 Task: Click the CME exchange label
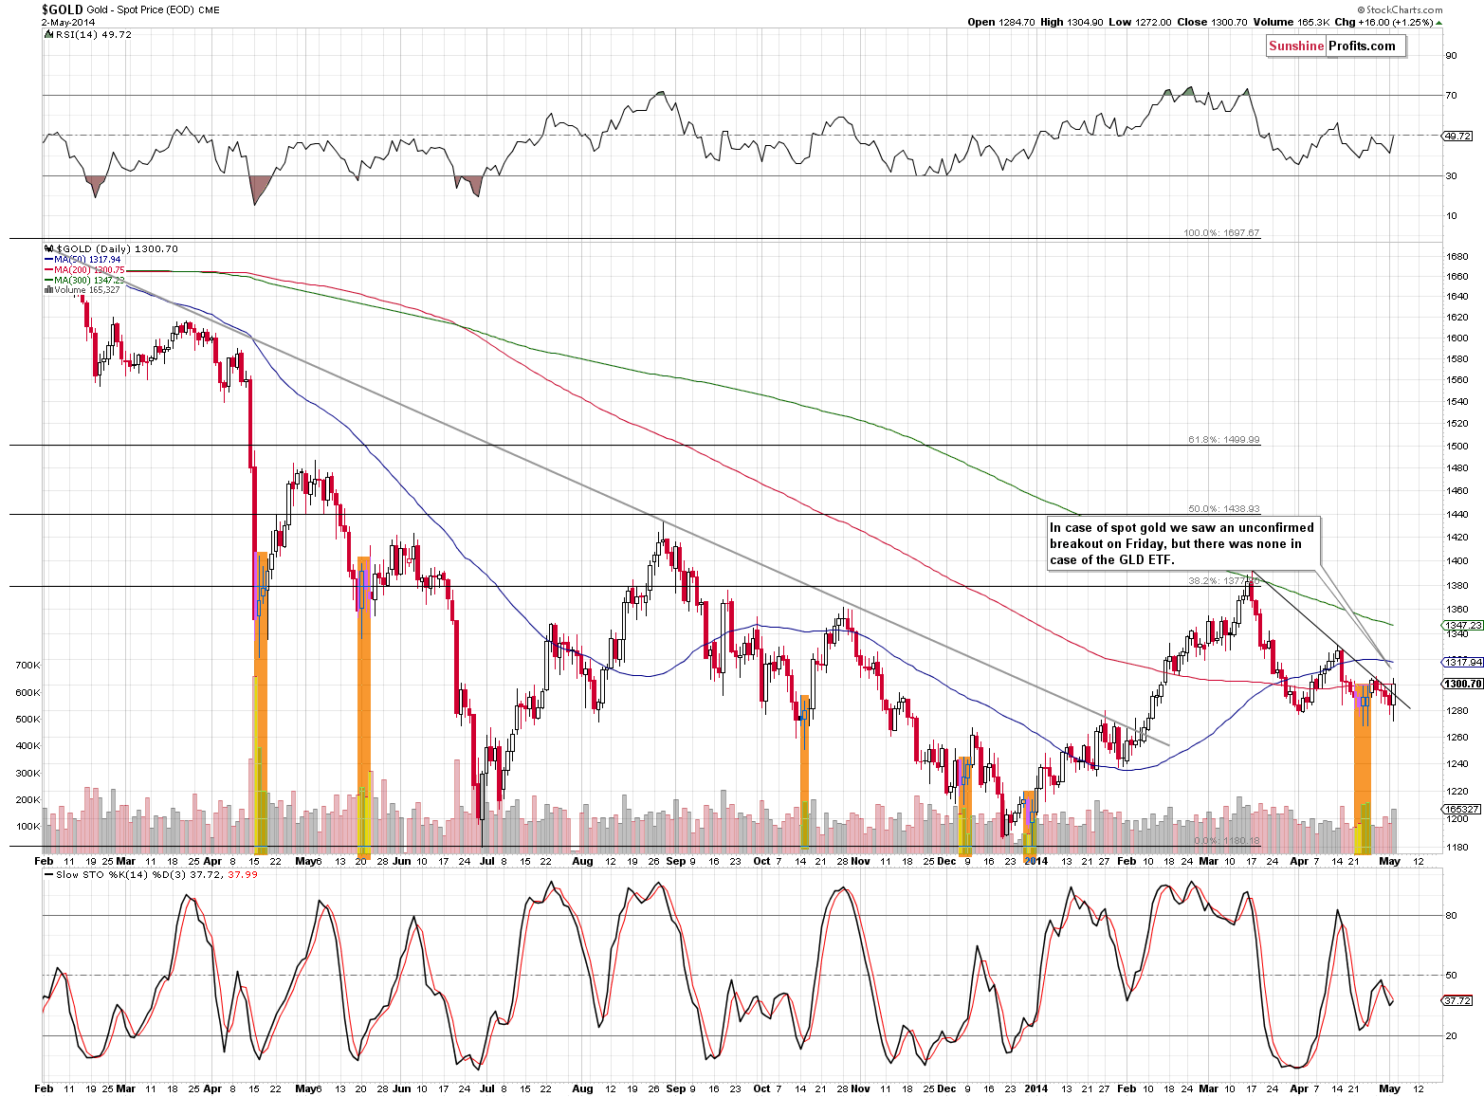[209, 9]
